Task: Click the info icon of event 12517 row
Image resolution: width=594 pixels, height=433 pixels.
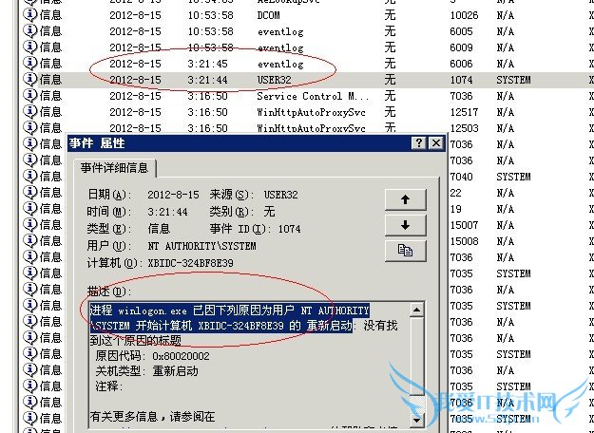Action: (29, 111)
